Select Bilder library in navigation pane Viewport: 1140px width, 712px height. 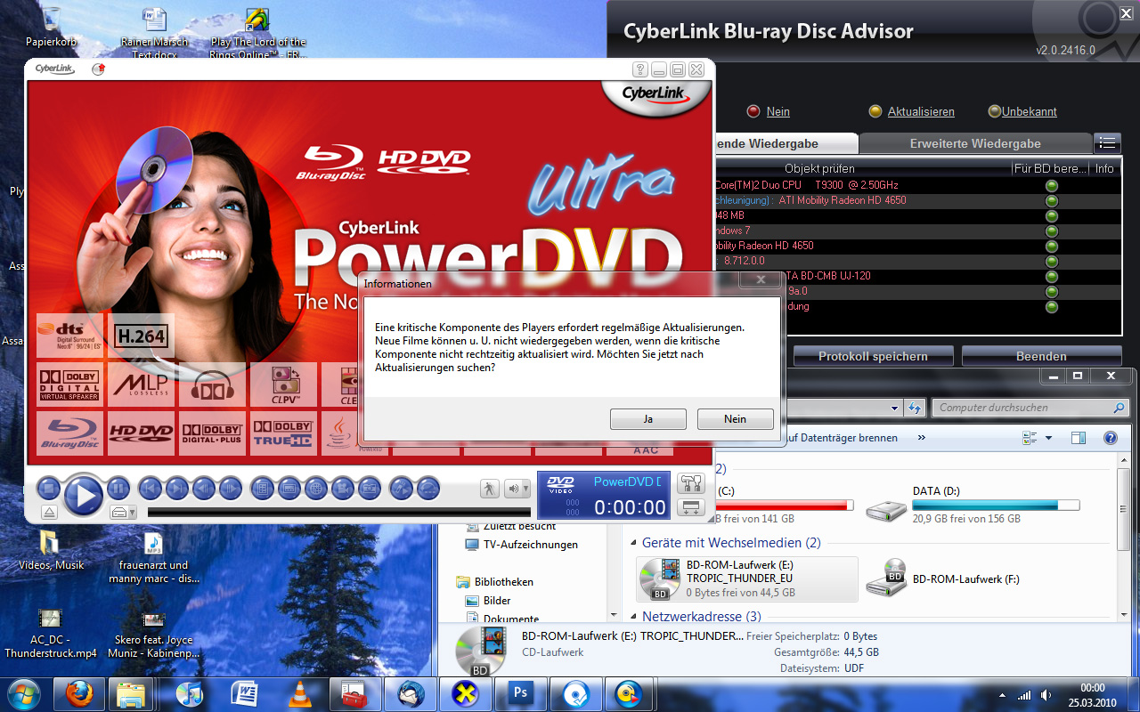[x=488, y=601]
